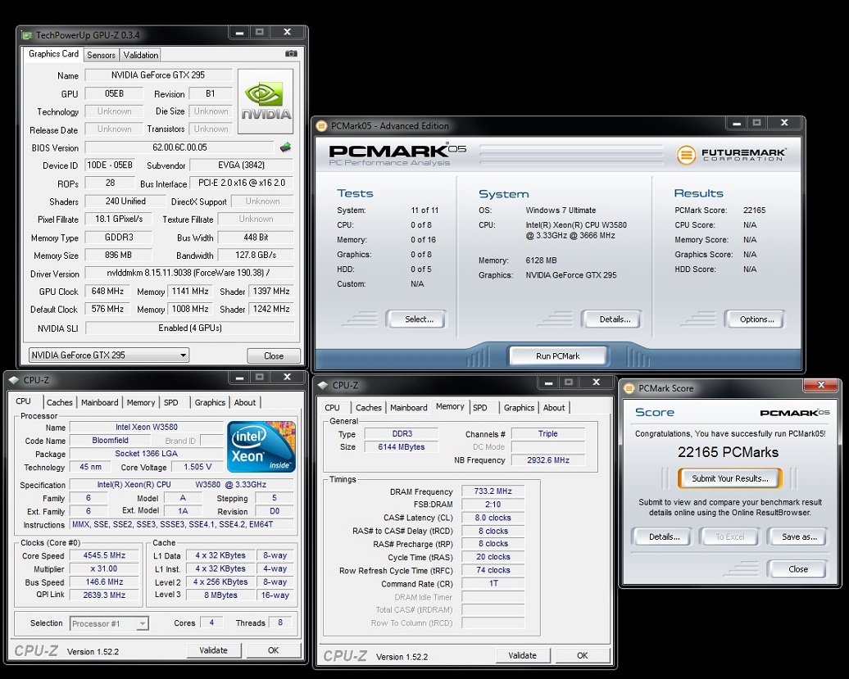
Task: Click the BIOS save chip icon in GPU-Z
Action: point(285,147)
